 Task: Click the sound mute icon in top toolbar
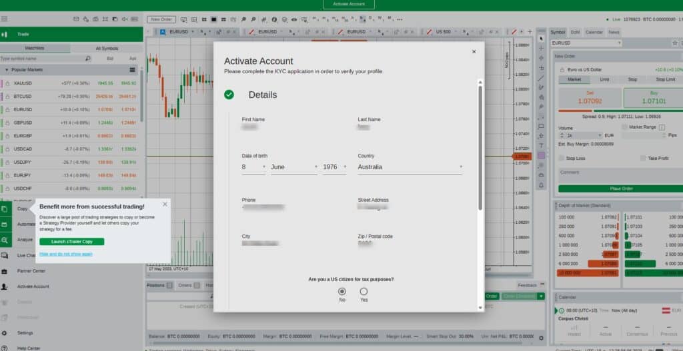125,19
